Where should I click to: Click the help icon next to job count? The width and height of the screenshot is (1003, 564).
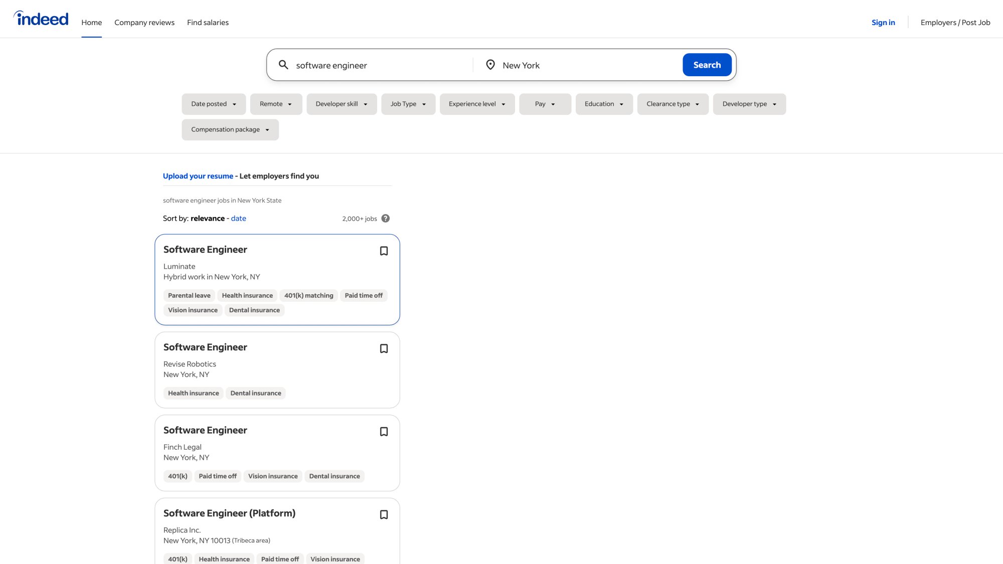click(385, 218)
